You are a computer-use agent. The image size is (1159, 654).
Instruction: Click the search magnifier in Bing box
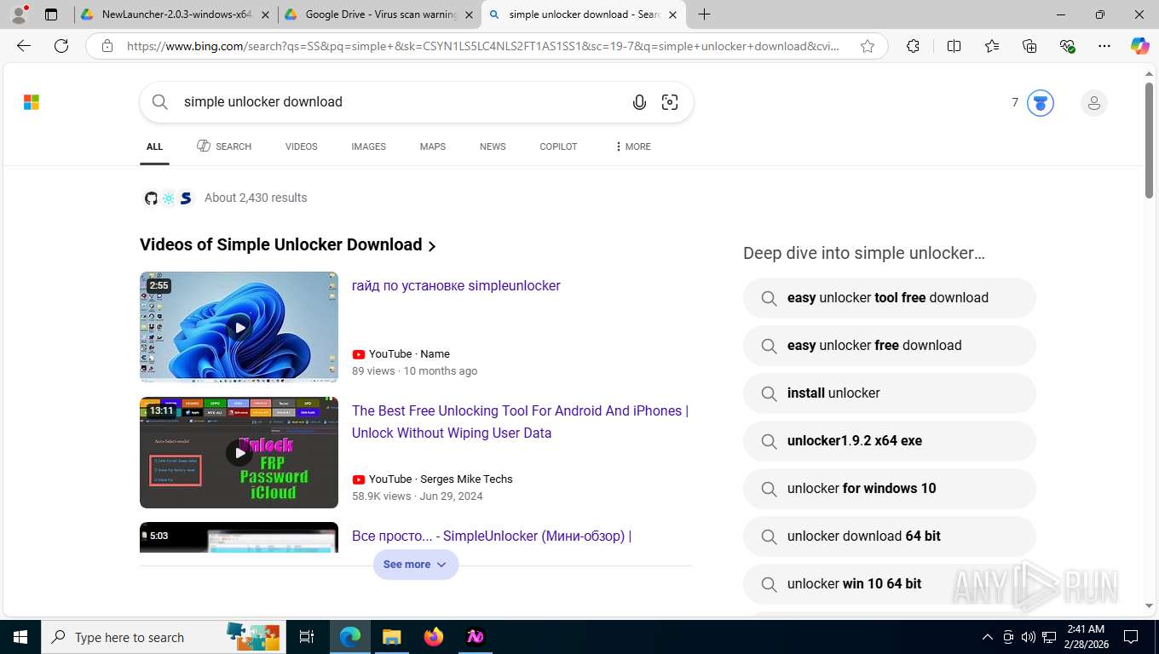point(159,102)
